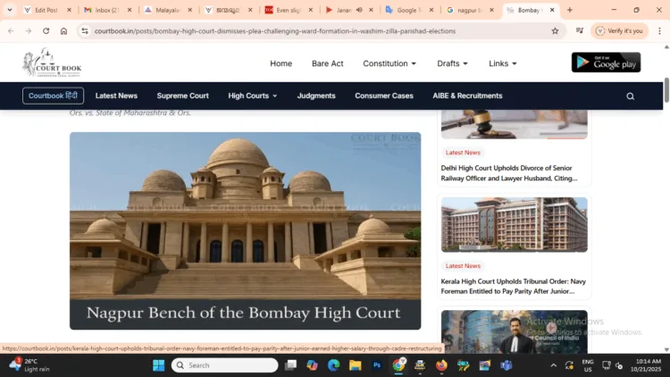Open the Delhi High Court divorce article
This screenshot has width=670, height=377.
coord(509,172)
